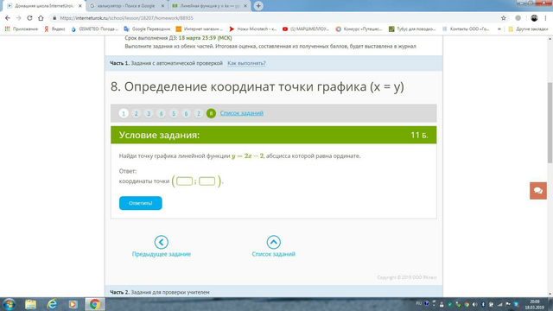Open File Explorer from the taskbar

click(31, 304)
